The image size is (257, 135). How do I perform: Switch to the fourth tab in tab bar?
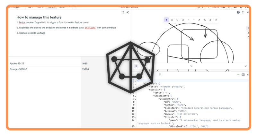coord(62,7)
